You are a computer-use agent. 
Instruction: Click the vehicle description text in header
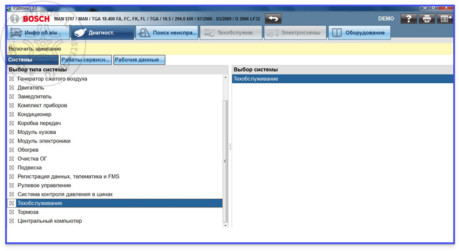pyautogui.click(x=157, y=19)
